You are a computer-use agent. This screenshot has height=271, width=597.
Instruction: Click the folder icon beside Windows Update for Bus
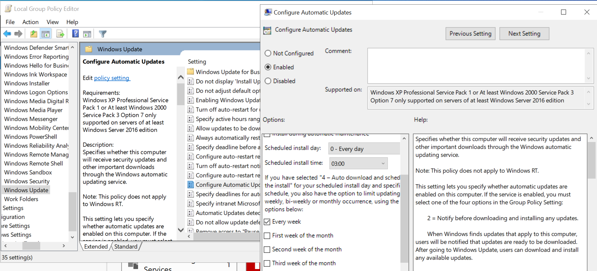coord(190,72)
